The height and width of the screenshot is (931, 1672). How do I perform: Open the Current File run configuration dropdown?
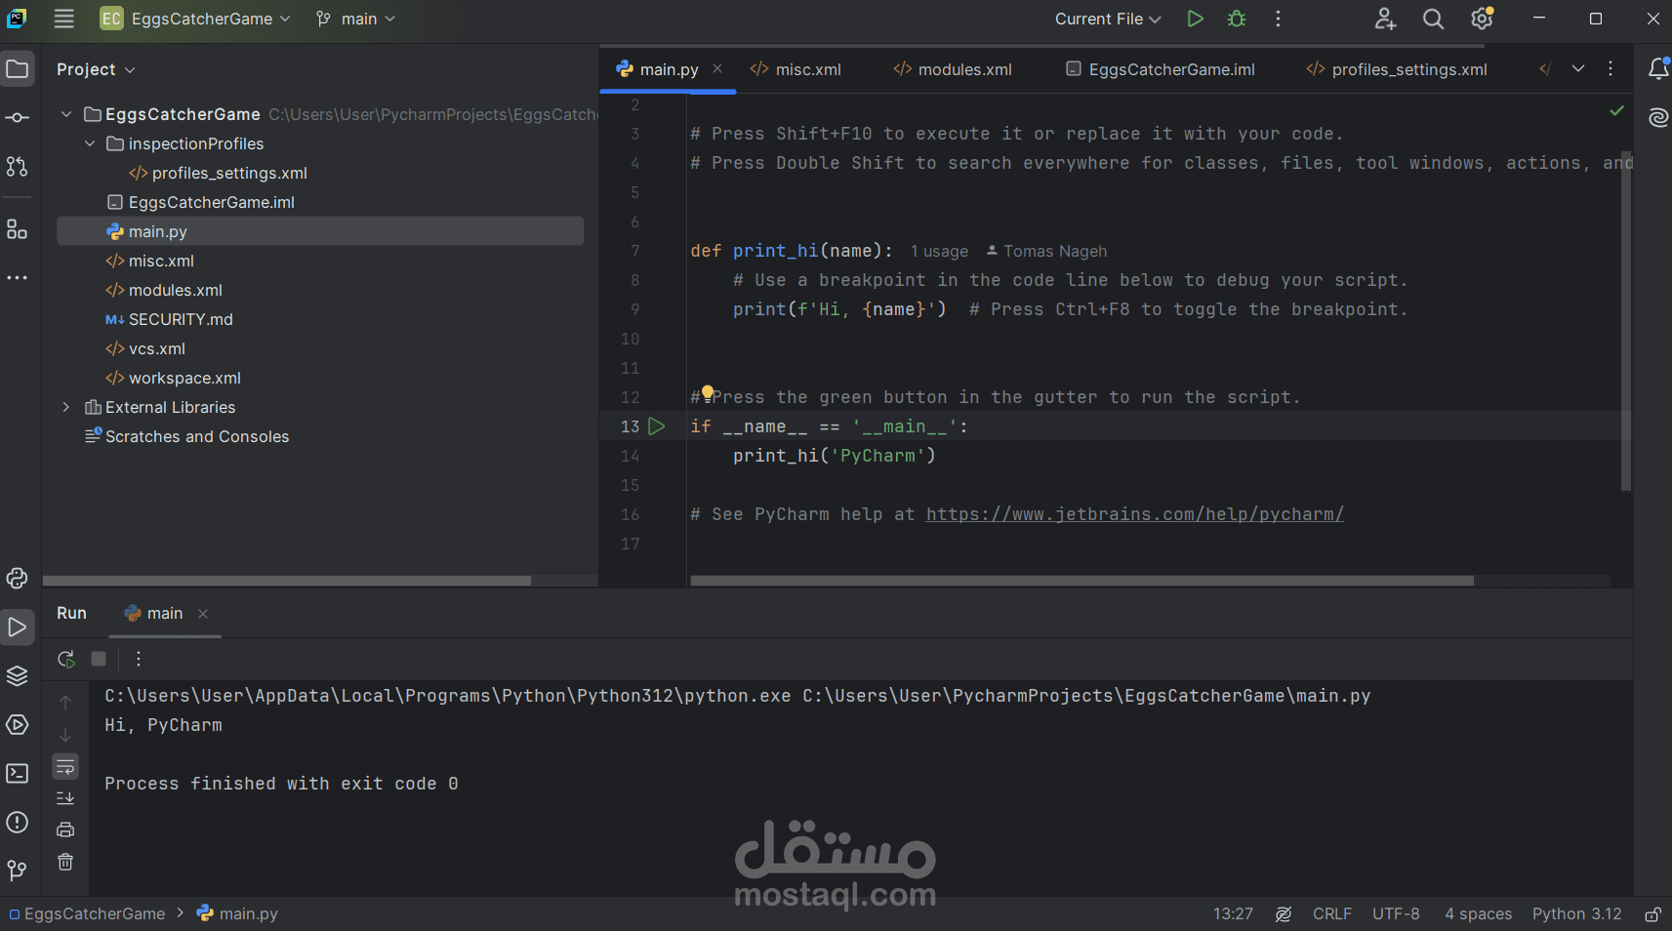[x=1108, y=19]
